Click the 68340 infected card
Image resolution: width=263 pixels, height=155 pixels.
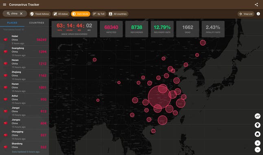coord(111,29)
